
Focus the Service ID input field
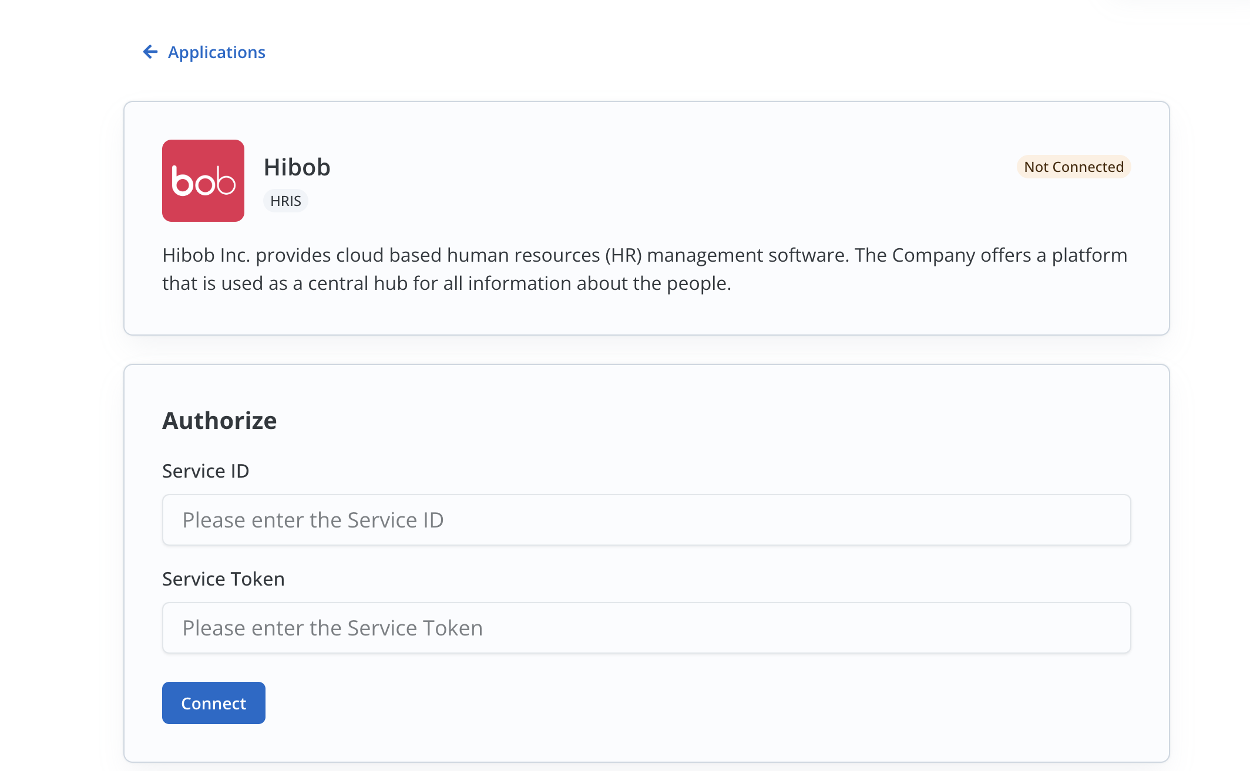(x=764, y=520)
